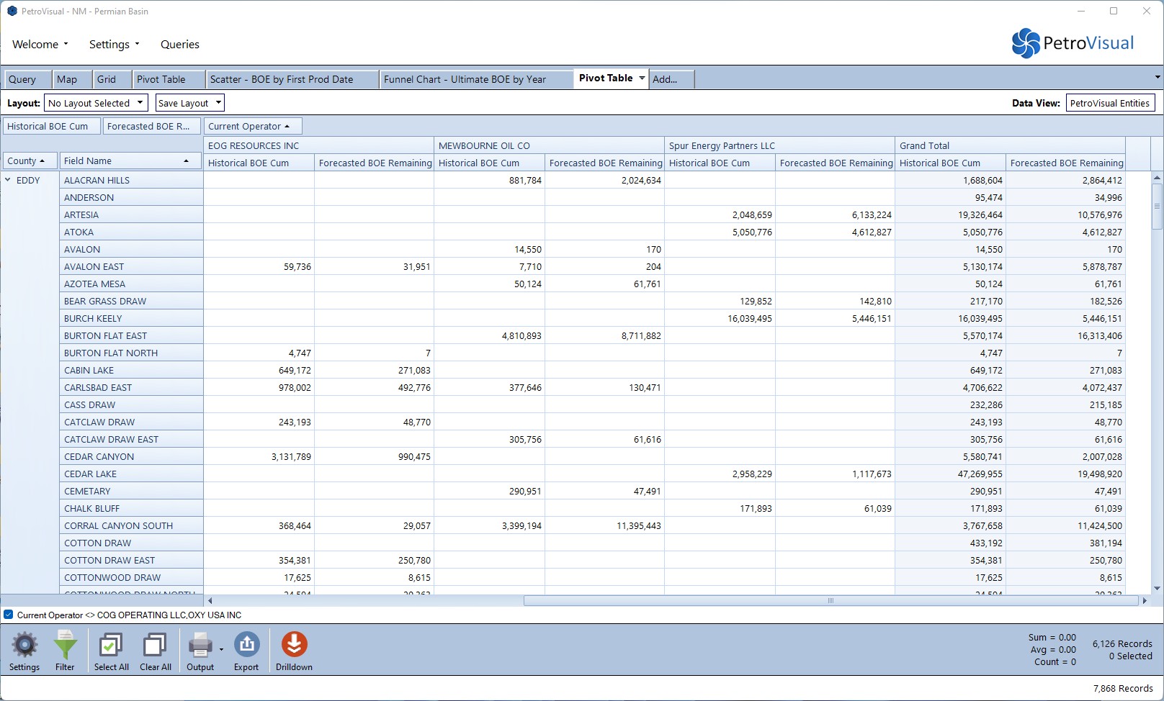Screen dimensions: 1164x701
Task: Click the PetroVisual logo
Action: [1073, 43]
